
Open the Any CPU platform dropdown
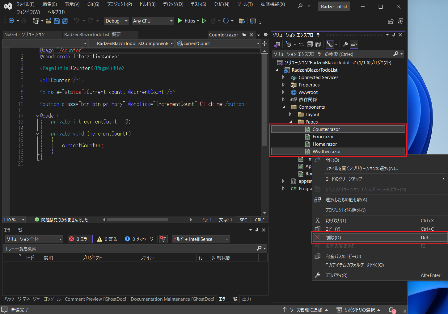point(153,21)
